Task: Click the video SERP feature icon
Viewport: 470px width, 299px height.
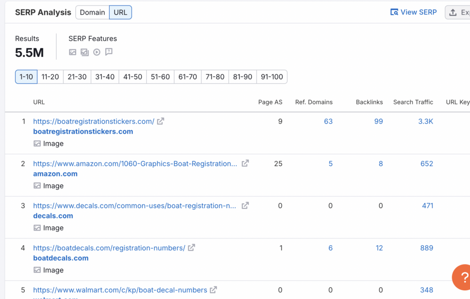Action: [96, 52]
